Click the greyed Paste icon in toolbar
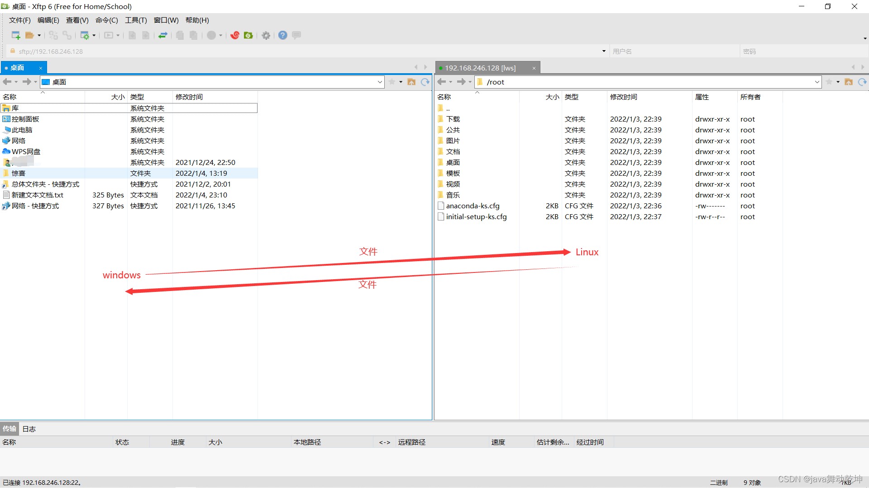Screen dimensions: 869x488 [193, 35]
